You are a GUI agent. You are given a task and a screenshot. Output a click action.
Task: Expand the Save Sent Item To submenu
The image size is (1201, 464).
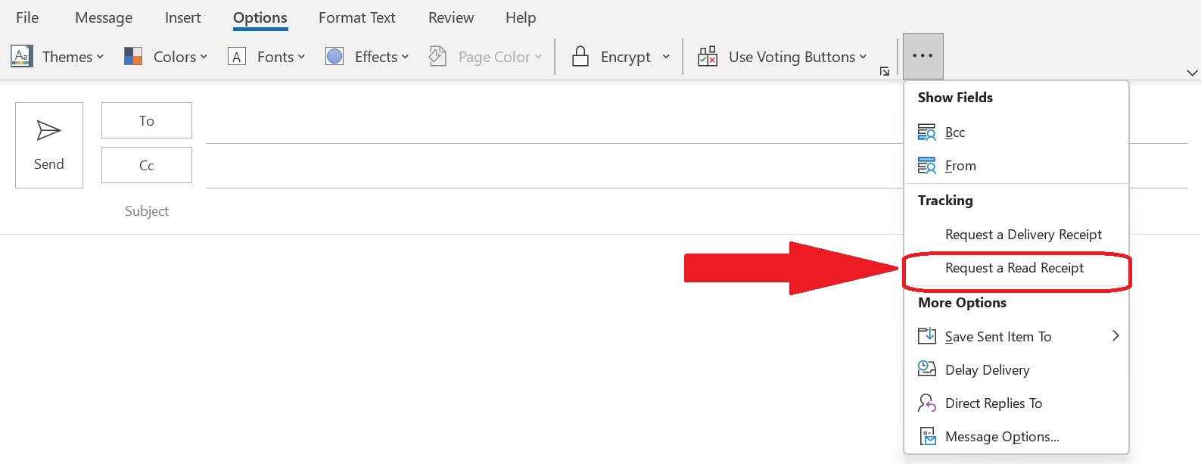1115,336
